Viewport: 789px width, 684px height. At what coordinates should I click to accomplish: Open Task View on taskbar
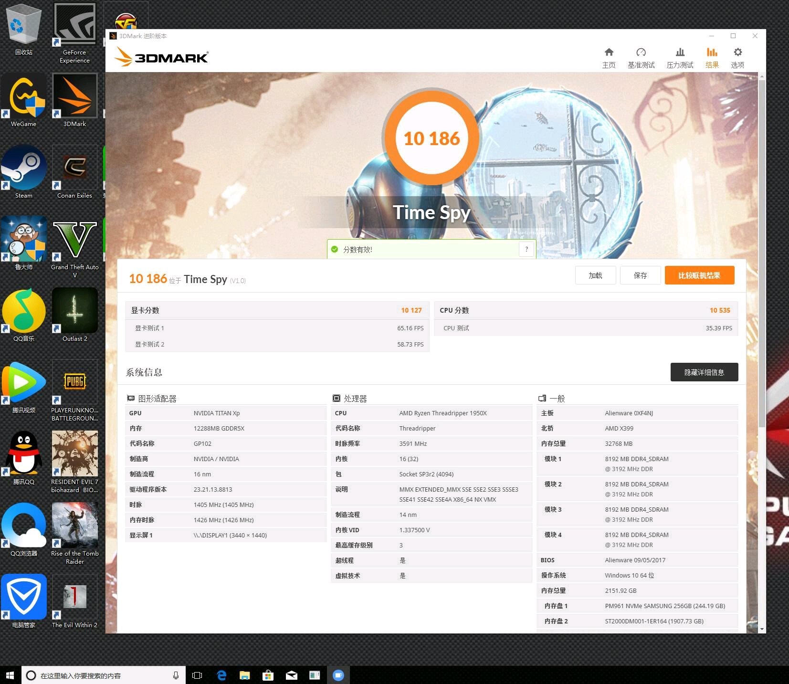click(x=197, y=675)
